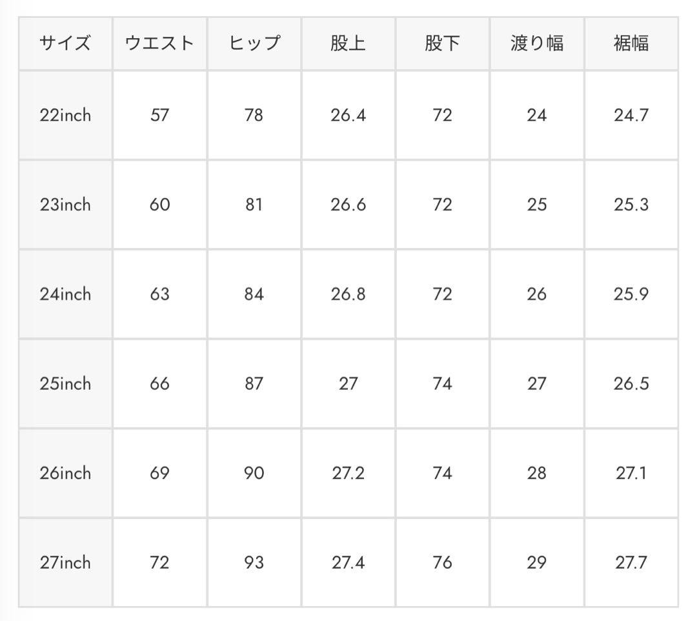The width and height of the screenshot is (697, 621).
Task: Select hip value 81 in 23inch row
Action: pos(254,205)
